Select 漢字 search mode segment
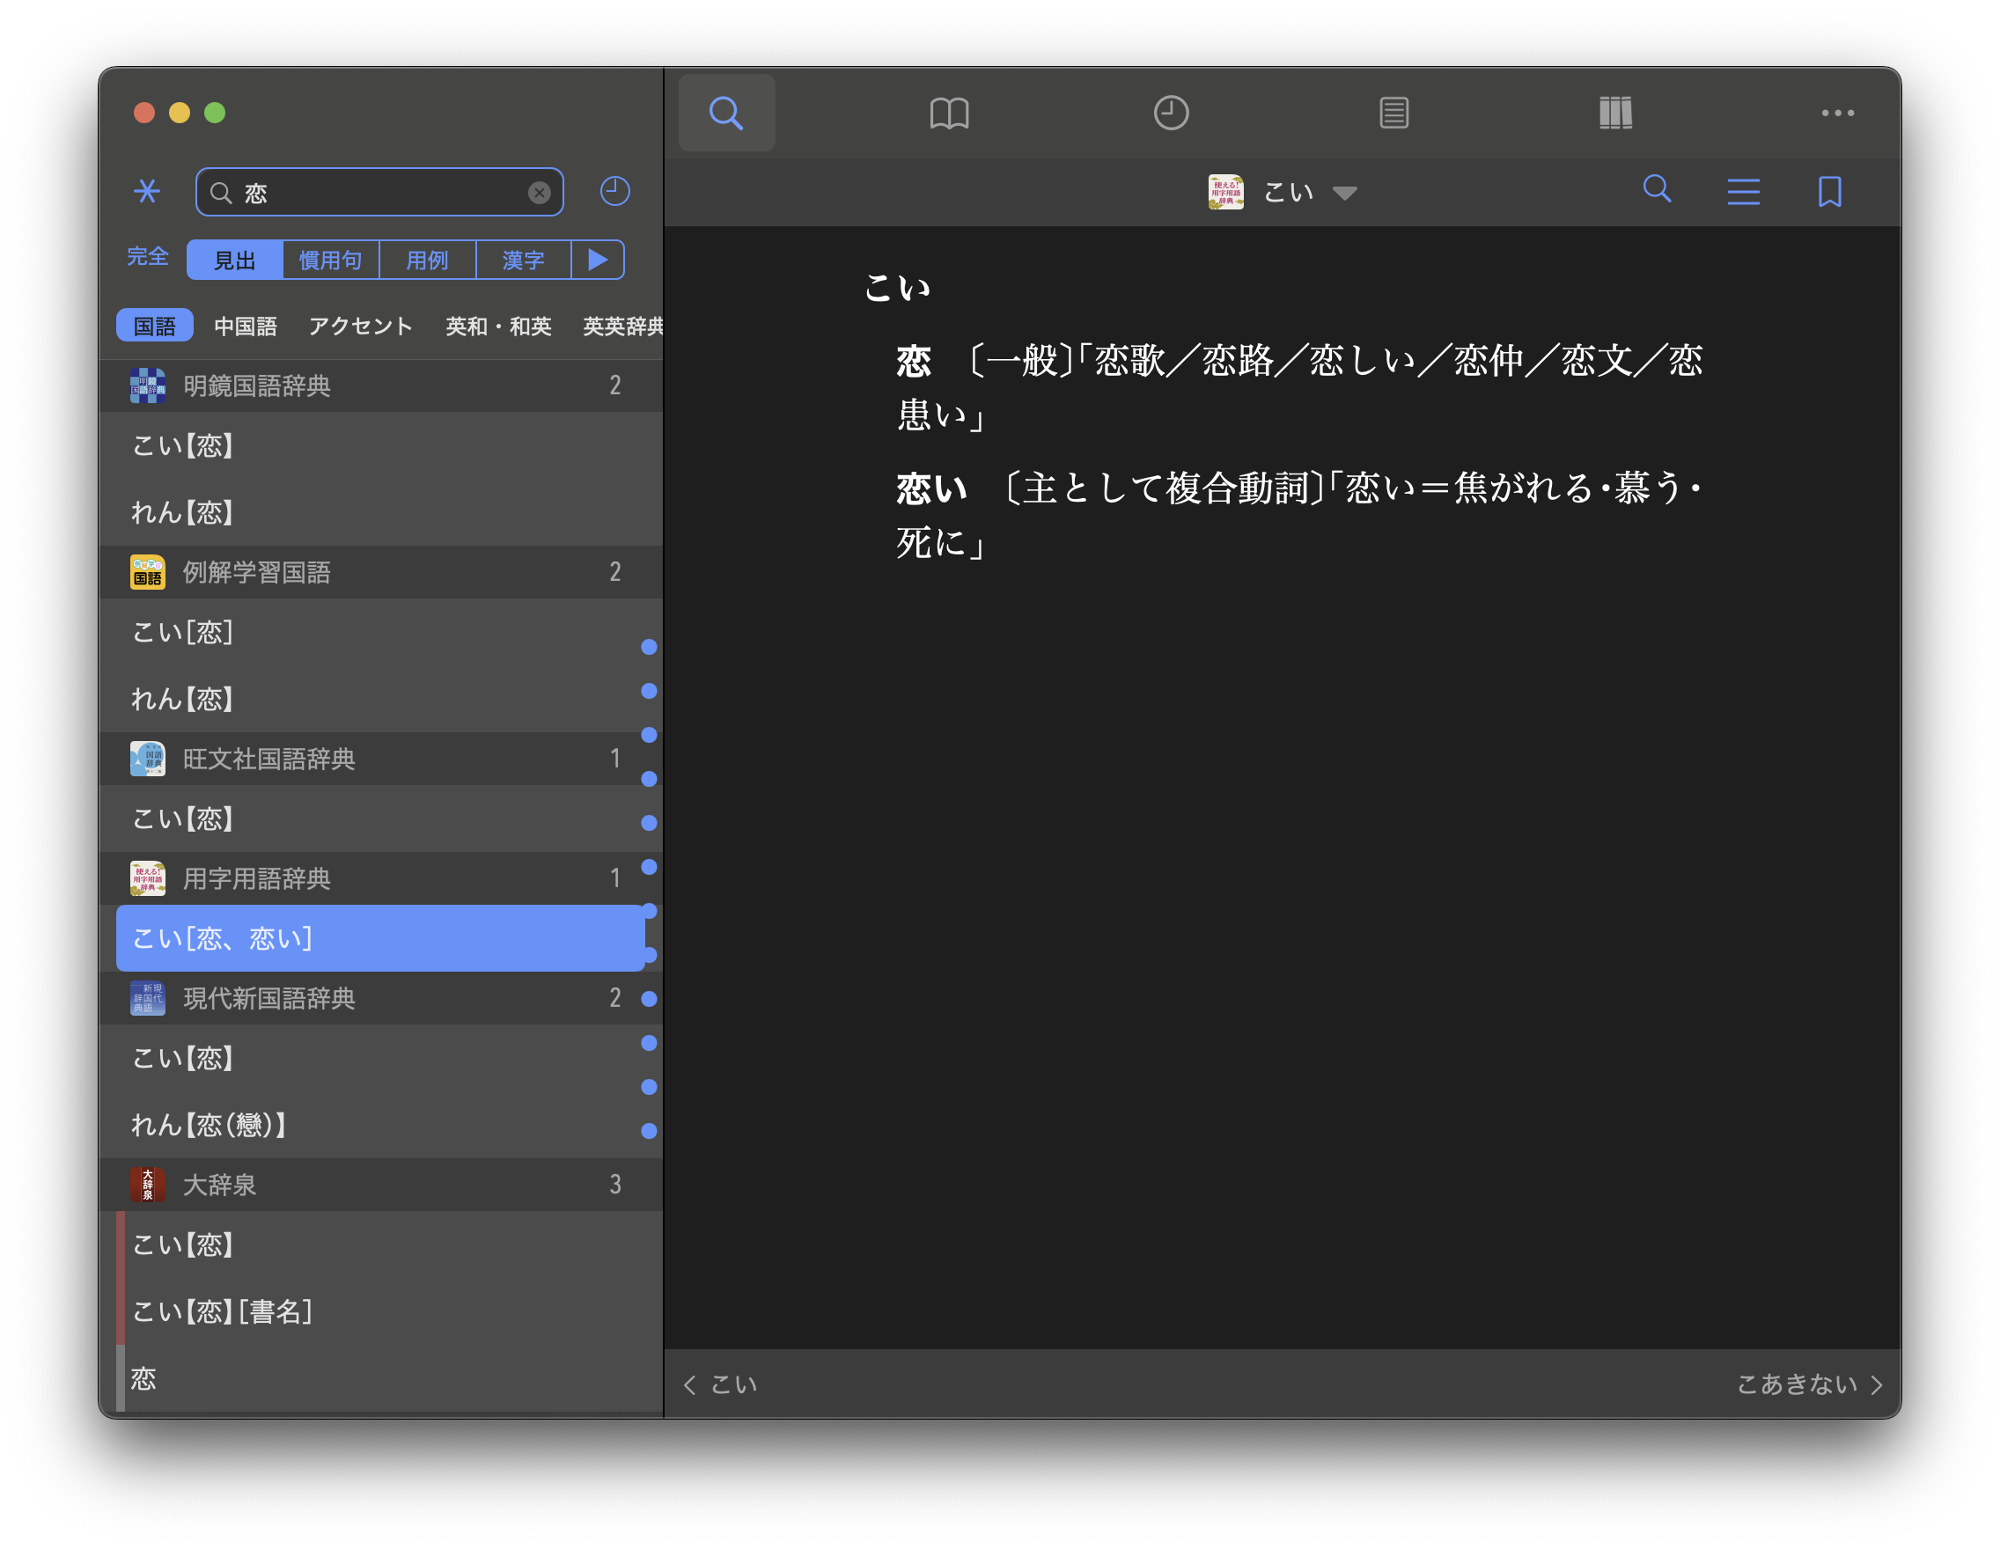2000x1549 pixels. pos(523,260)
